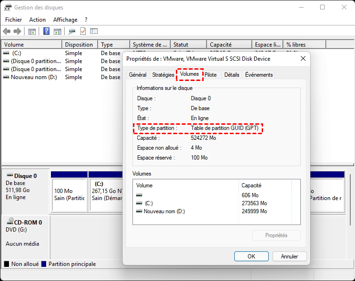Image resolution: width=355 pixels, height=281 pixels.
Task: Click the Disque 0 drive icon in lower pane
Action: click(x=10, y=175)
